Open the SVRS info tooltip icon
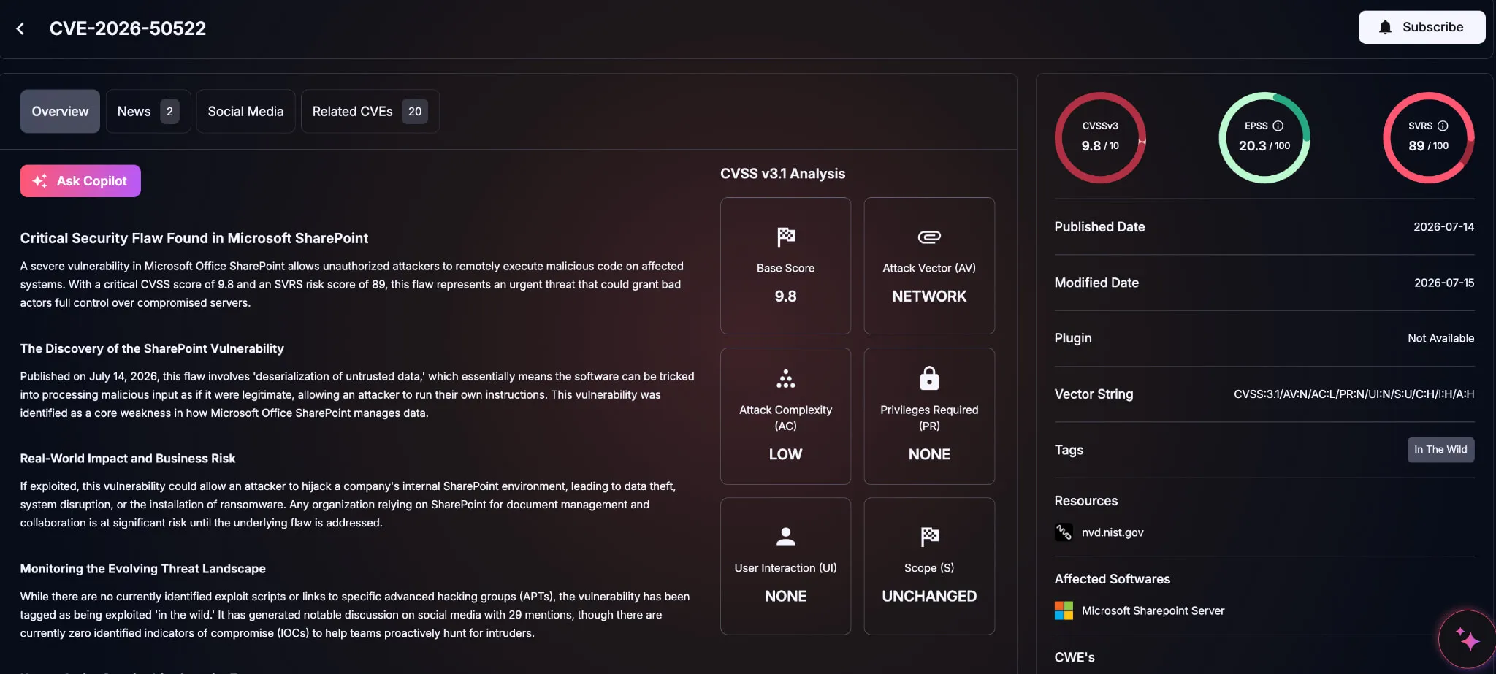 tap(1443, 126)
